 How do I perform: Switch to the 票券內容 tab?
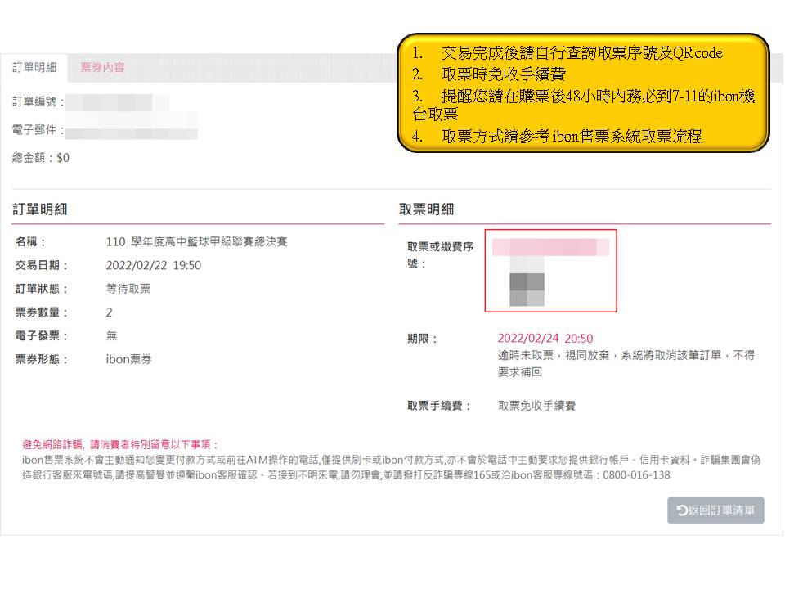point(102,68)
